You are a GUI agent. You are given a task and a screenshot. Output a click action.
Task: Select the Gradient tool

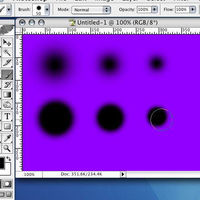(x=7, y=95)
